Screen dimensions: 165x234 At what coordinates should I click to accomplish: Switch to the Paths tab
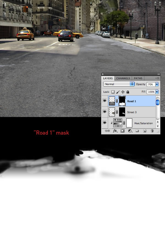(138, 78)
